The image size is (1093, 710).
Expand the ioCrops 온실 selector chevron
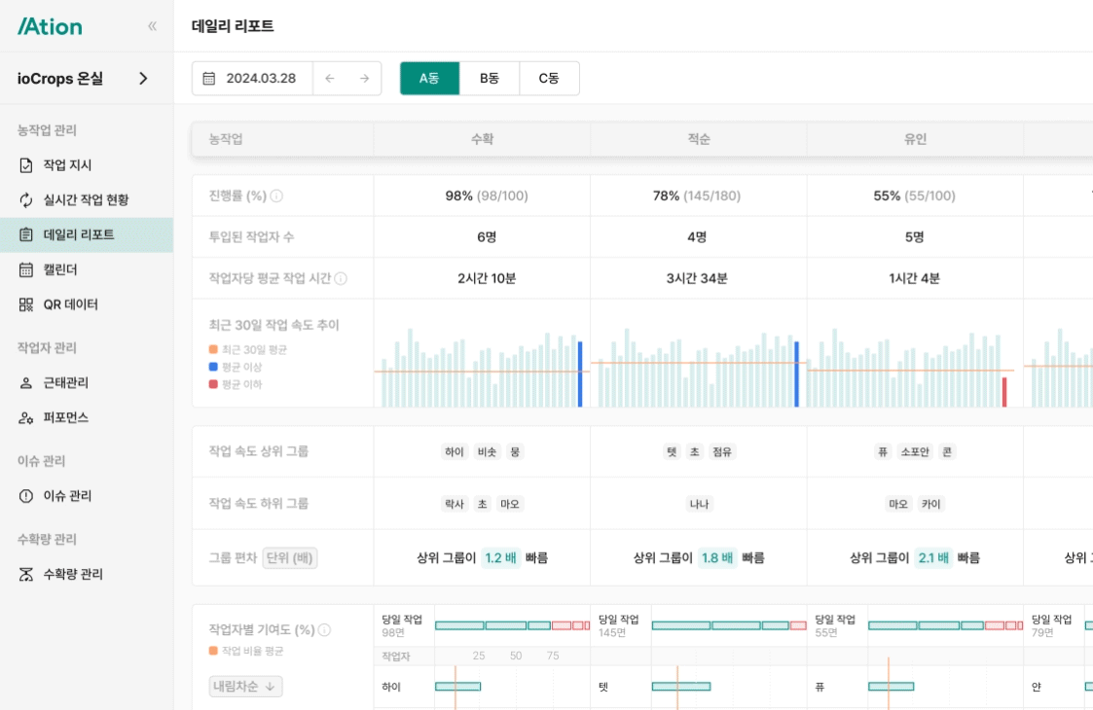pos(144,78)
